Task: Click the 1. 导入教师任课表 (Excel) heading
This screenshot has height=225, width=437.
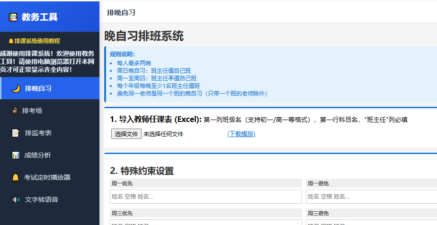Action: [156, 120]
